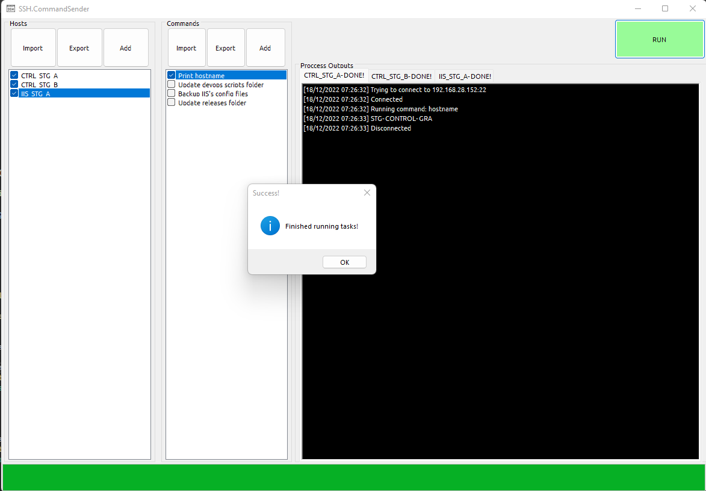This screenshot has width=706, height=491.
Task: Import hosts using the Hosts Import button
Action: (33, 48)
